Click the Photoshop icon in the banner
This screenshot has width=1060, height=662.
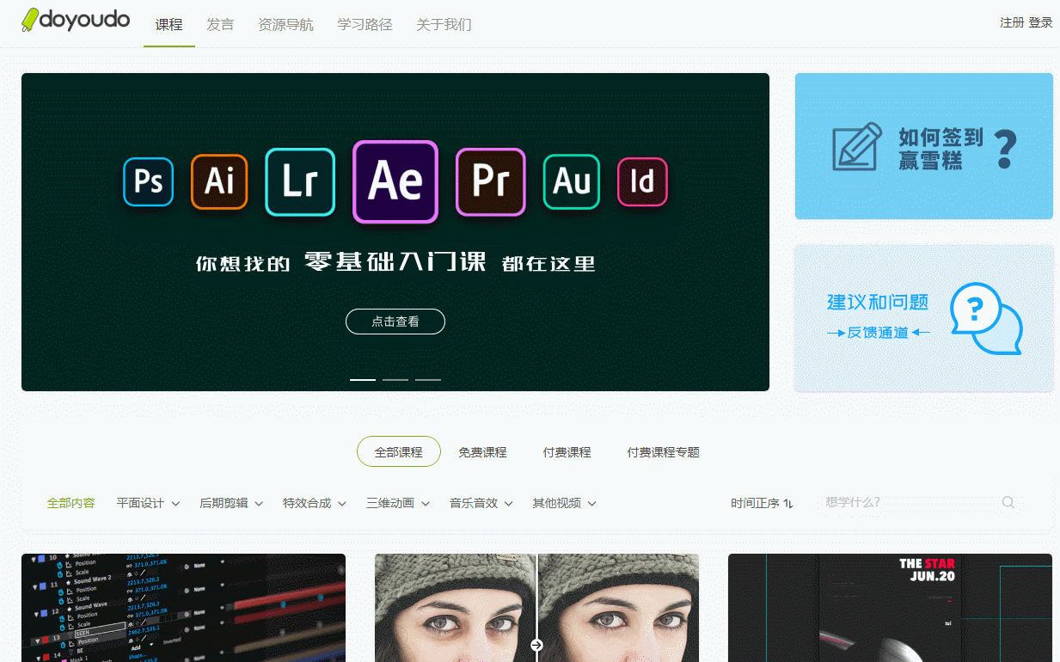coord(147,181)
